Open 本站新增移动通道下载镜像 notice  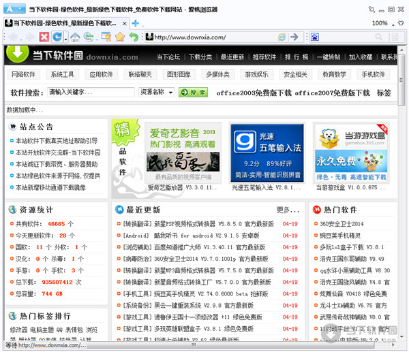[x=50, y=188]
